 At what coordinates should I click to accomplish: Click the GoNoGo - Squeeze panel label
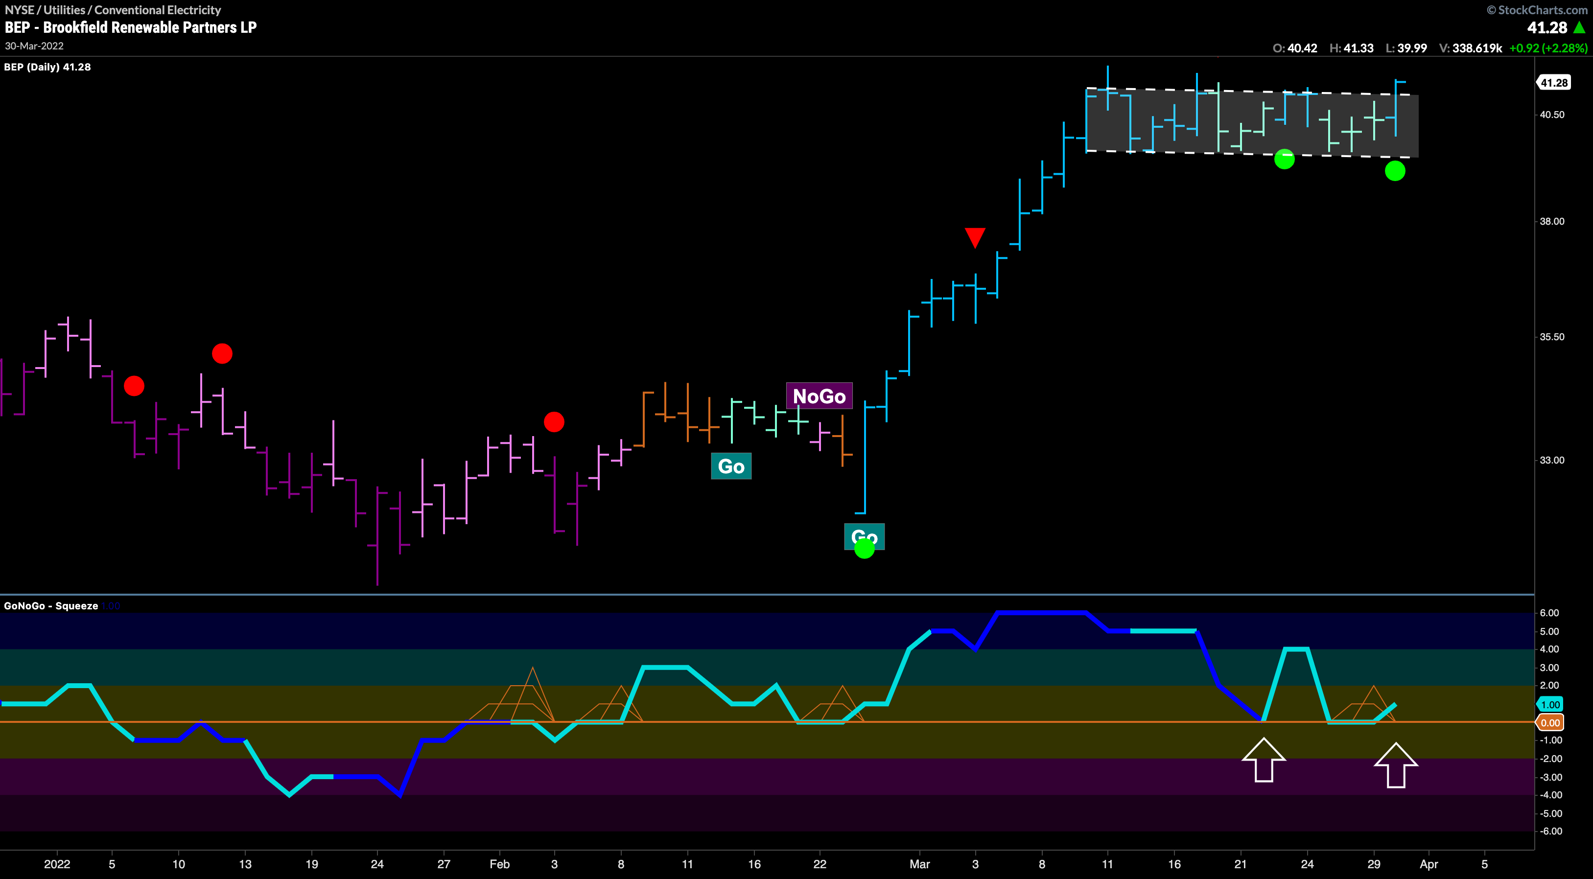51,606
